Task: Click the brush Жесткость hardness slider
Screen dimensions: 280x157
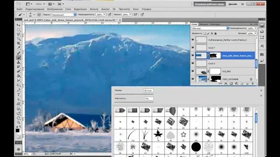Action: [134, 102]
